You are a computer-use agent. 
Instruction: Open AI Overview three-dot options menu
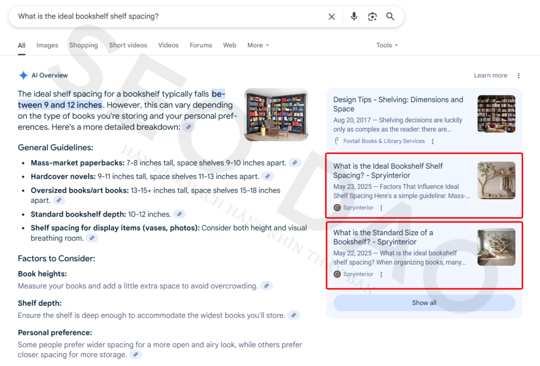click(x=518, y=75)
